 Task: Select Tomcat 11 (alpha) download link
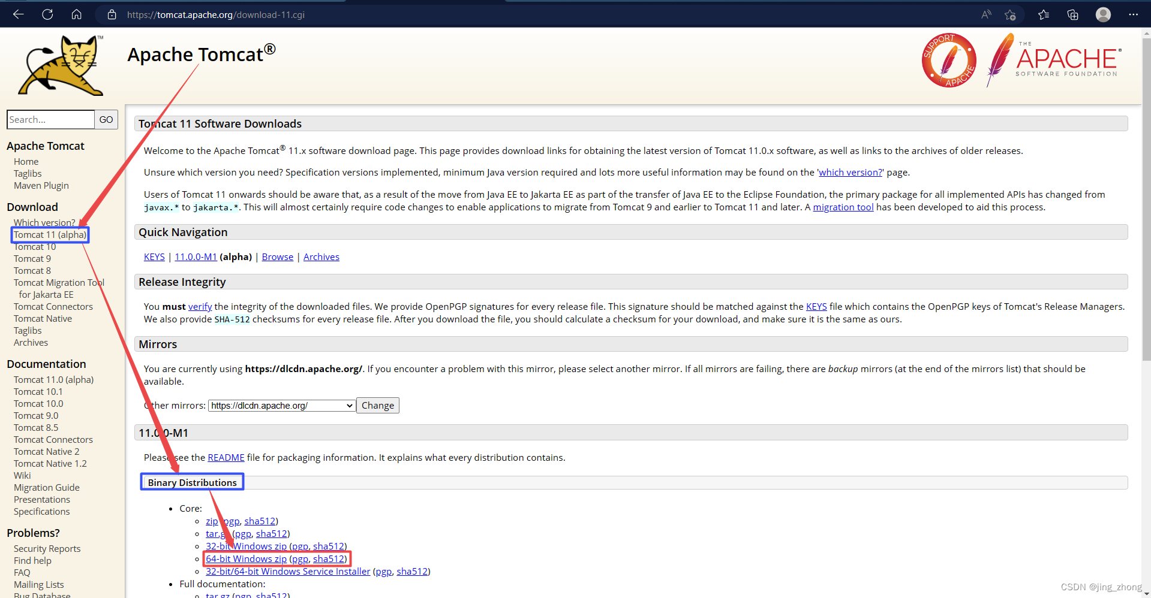tap(50, 235)
